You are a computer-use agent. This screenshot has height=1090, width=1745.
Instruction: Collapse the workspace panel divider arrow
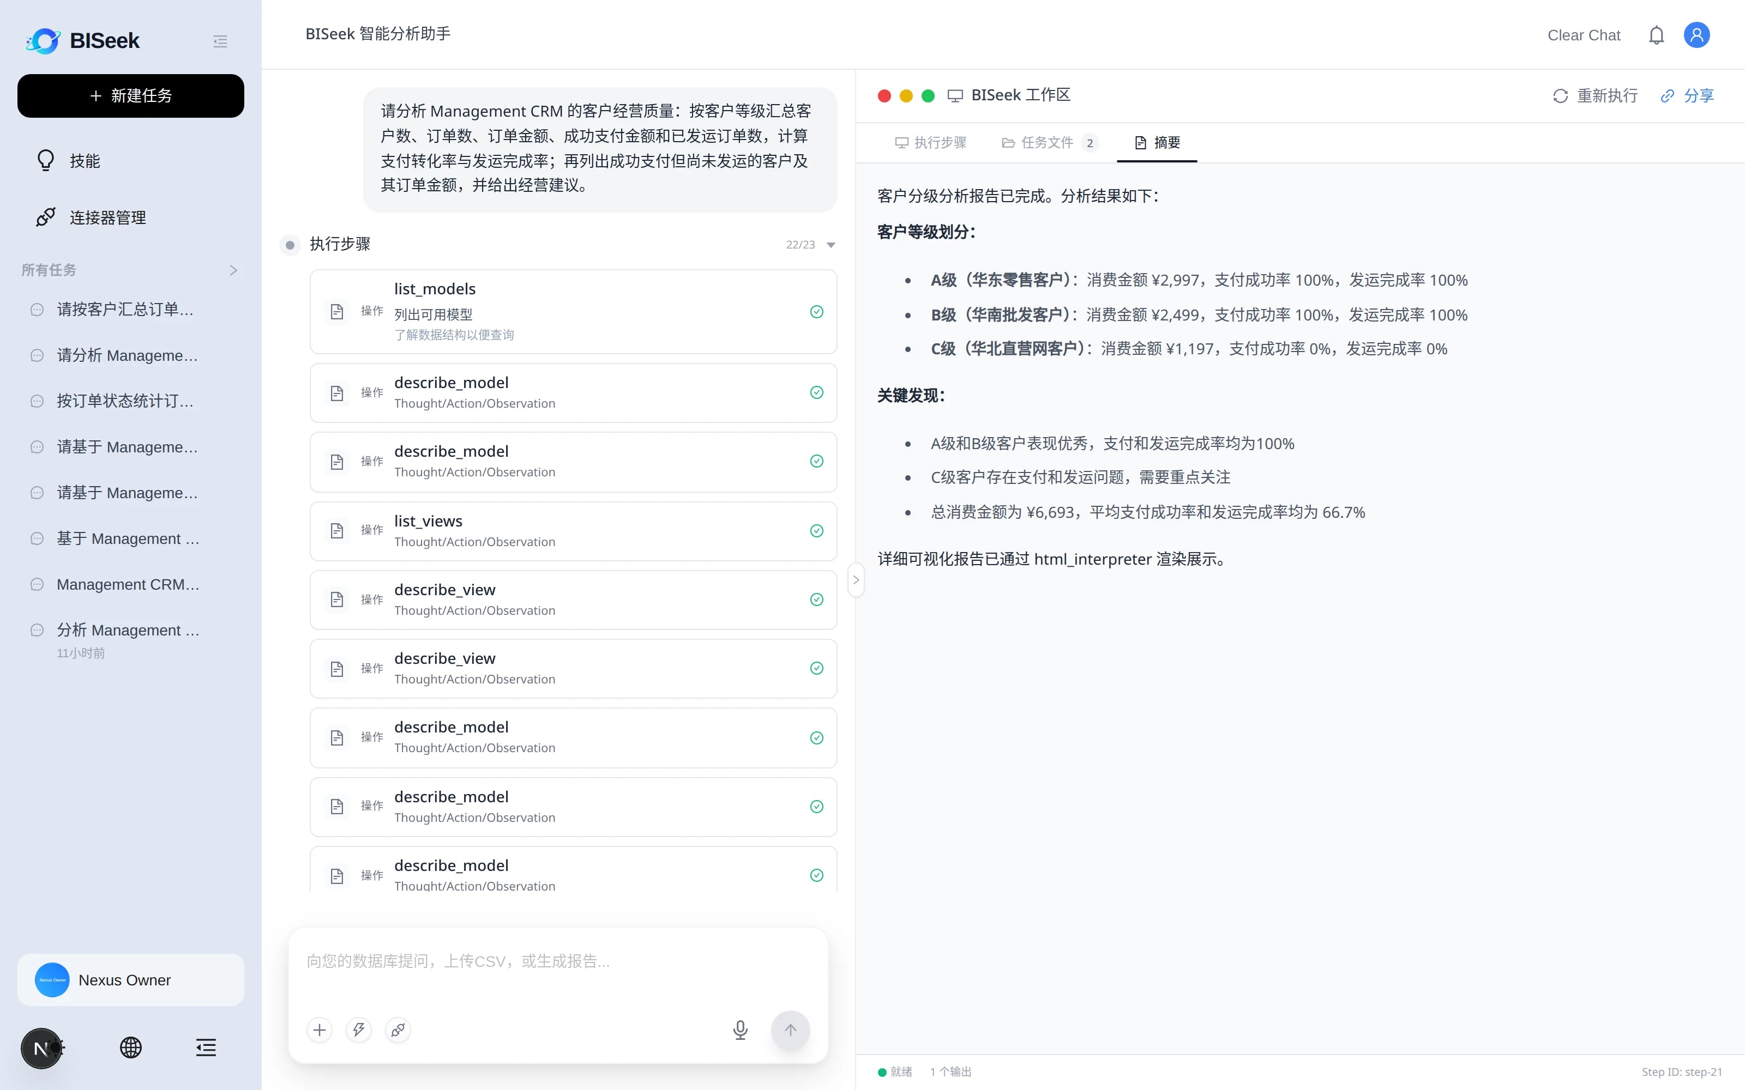click(x=856, y=579)
